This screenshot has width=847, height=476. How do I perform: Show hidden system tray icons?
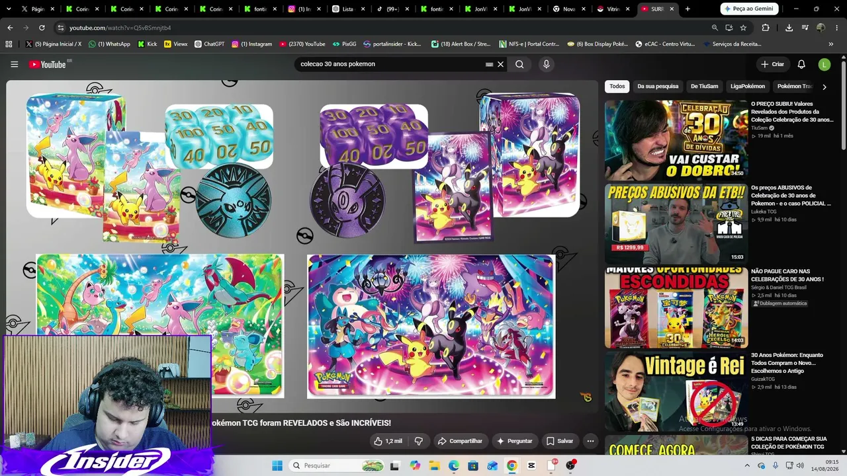point(747,465)
